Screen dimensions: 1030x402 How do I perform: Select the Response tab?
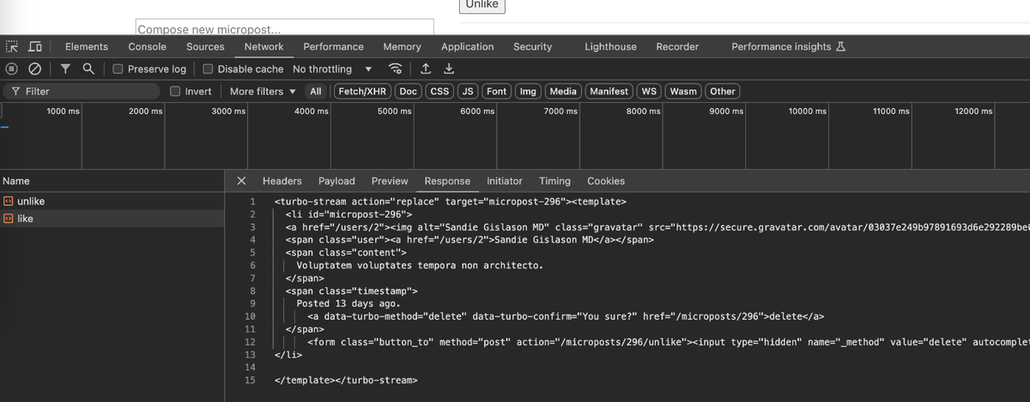click(447, 181)
